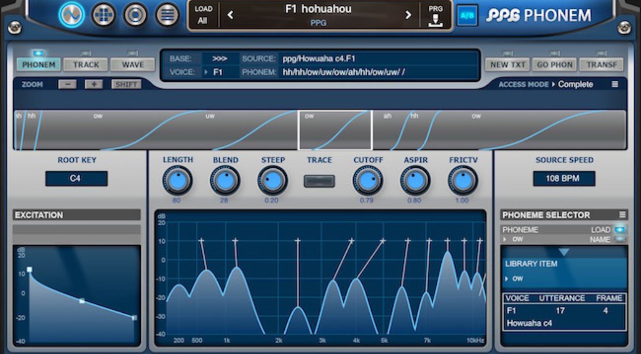Select the circular ring page icon

pyautogui.click(x=135, y=15)
